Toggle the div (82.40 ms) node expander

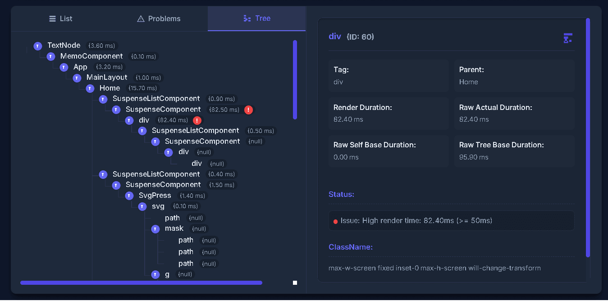pyautogui.click(x=129, y=120)
